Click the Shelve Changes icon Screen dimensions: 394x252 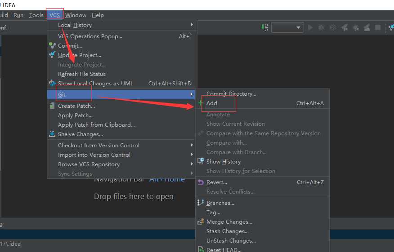(52, 134)
